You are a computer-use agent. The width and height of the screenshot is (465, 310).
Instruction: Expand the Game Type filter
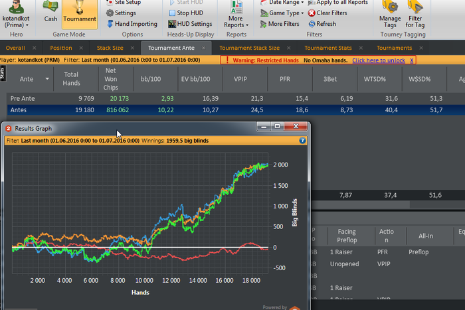click(x=282, y=13)
